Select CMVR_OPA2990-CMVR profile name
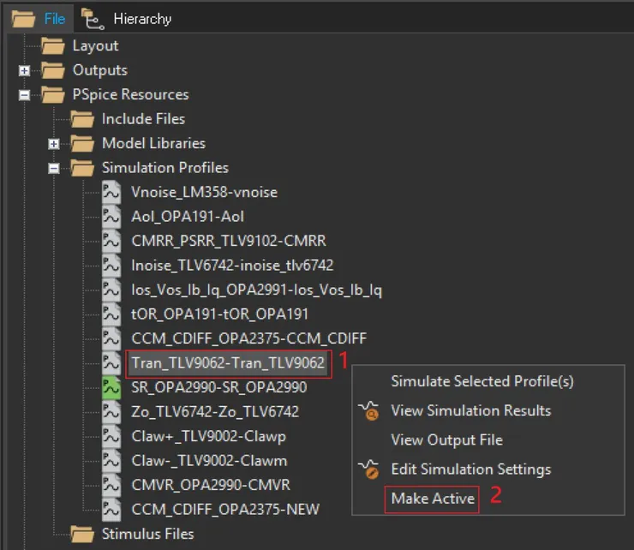This screenshot has width=634, height=550. point(211,485)
